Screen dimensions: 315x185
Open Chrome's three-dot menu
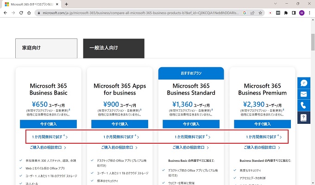(x=309, y=13)
